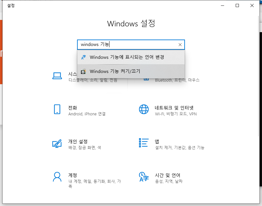
Task: Open the 개인 설정 paintbrush icon
Action: click(x=57, y=143)
